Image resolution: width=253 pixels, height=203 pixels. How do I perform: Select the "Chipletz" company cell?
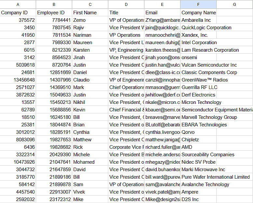click(x=198, y=140)
